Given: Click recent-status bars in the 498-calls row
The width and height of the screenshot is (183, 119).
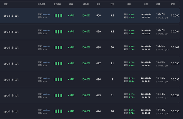Looking at the screenshot, I should coord(58,47).
